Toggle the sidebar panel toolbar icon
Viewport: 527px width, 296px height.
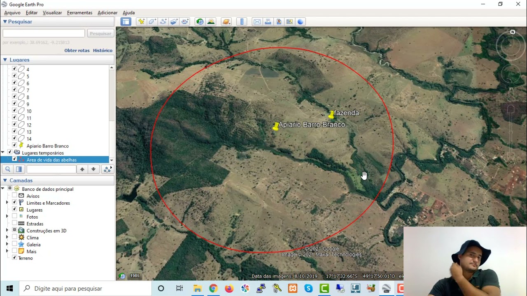point(126,22)
